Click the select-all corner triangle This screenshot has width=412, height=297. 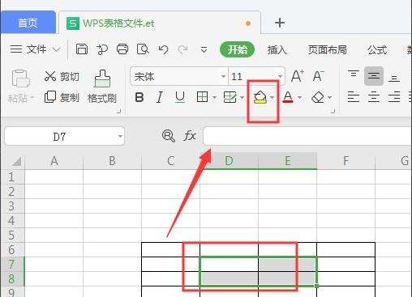coord(17,162)
